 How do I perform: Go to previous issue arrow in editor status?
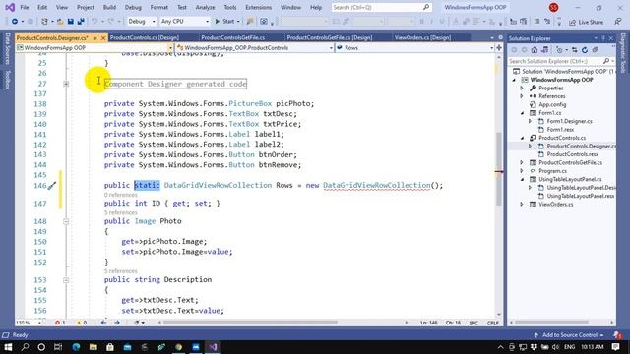103,323
